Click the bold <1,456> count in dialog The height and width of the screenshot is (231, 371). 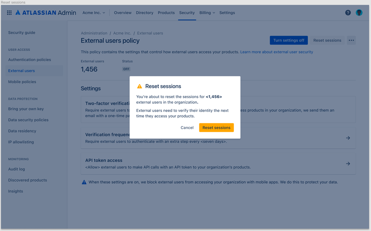pos(214,97)
